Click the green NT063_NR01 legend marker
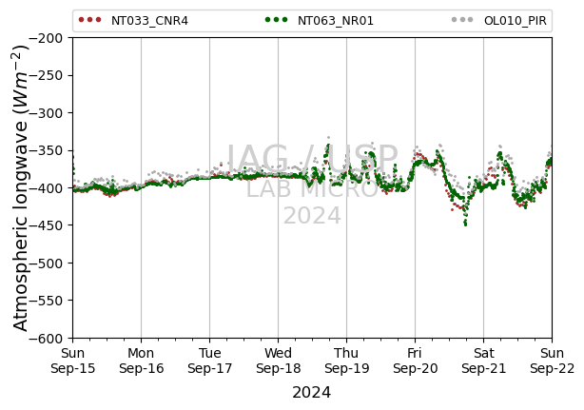Viewport: 584px width, 410px height. (276, 20)
